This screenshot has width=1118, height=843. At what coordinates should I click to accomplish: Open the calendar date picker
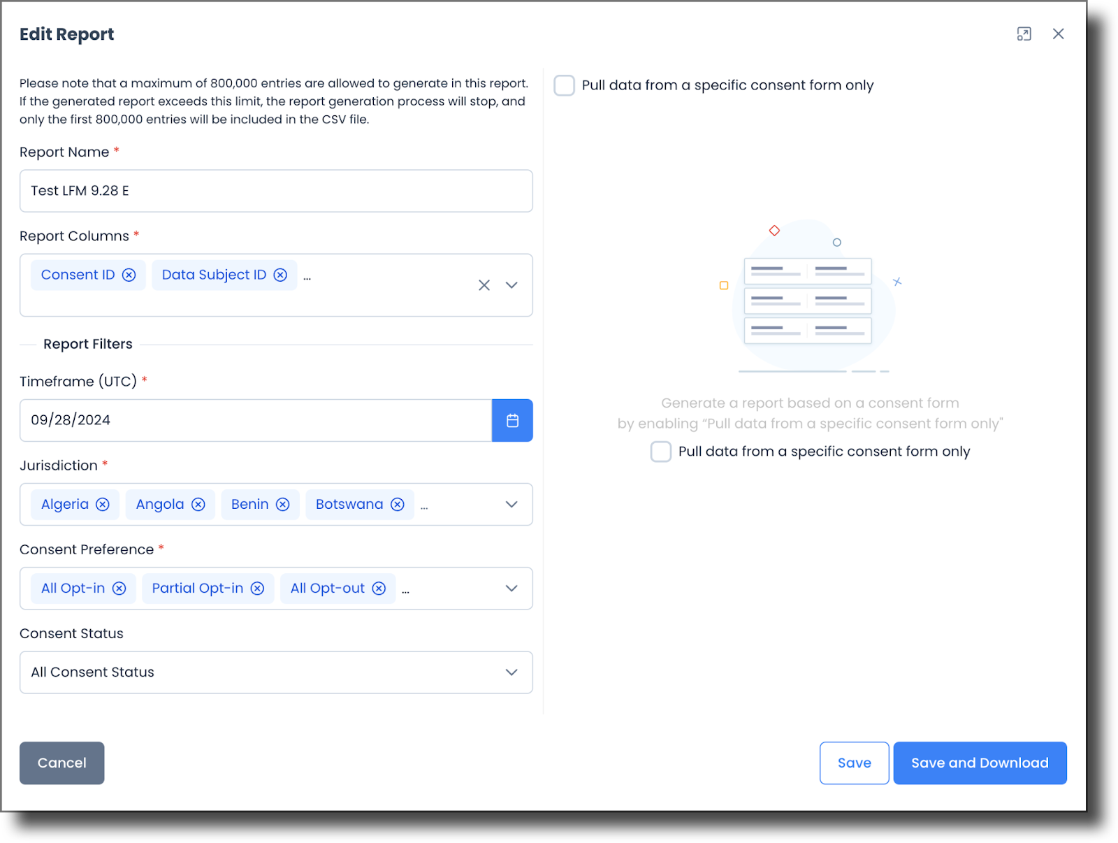point(512,420)
